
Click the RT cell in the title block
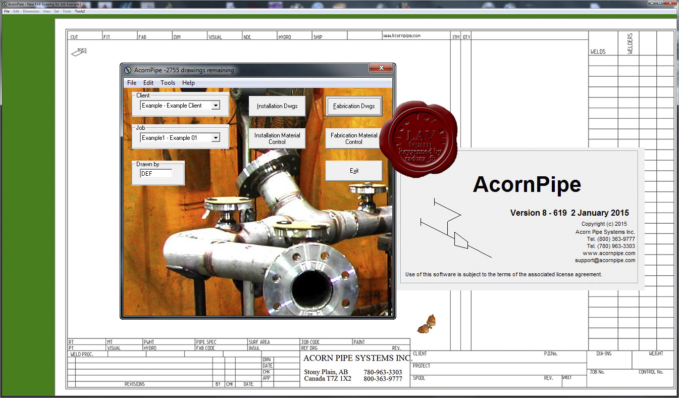tap(87, 342)
